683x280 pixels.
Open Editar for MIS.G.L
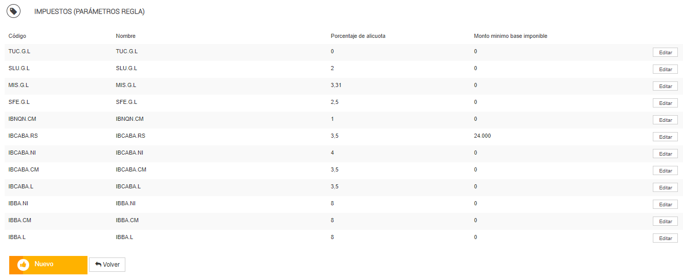click(x=665, y=86)
